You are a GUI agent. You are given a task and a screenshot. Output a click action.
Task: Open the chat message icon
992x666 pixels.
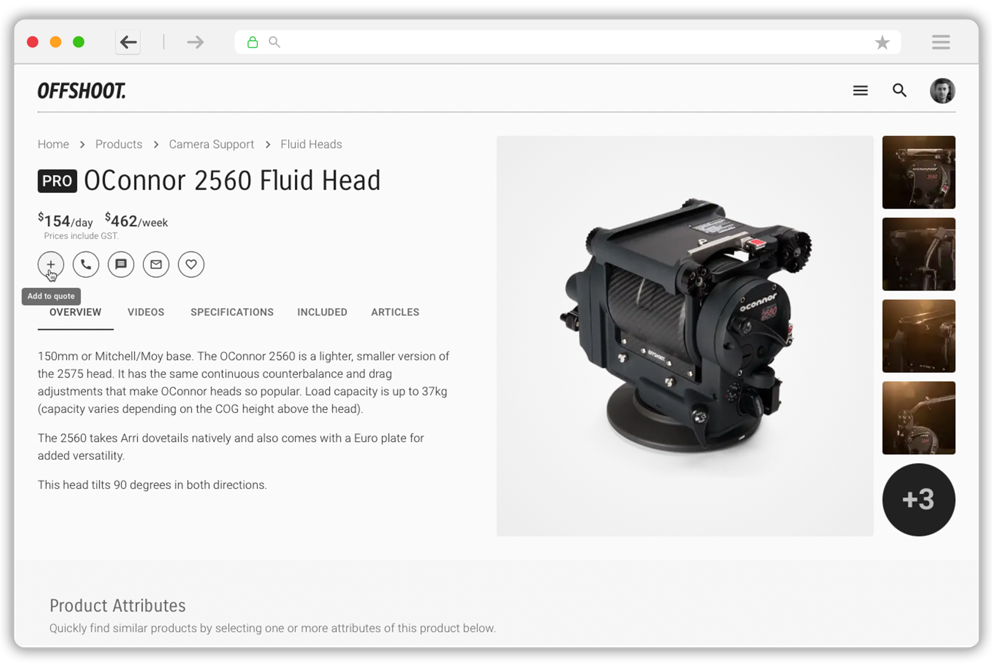point(121,265)
